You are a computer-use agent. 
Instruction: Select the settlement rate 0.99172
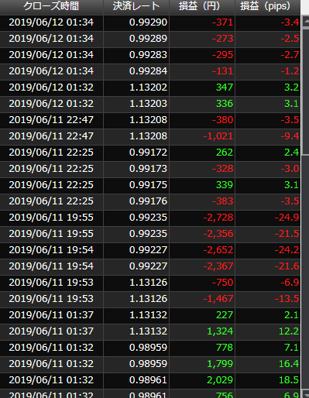pyautogui.click(x=148, y=153)
